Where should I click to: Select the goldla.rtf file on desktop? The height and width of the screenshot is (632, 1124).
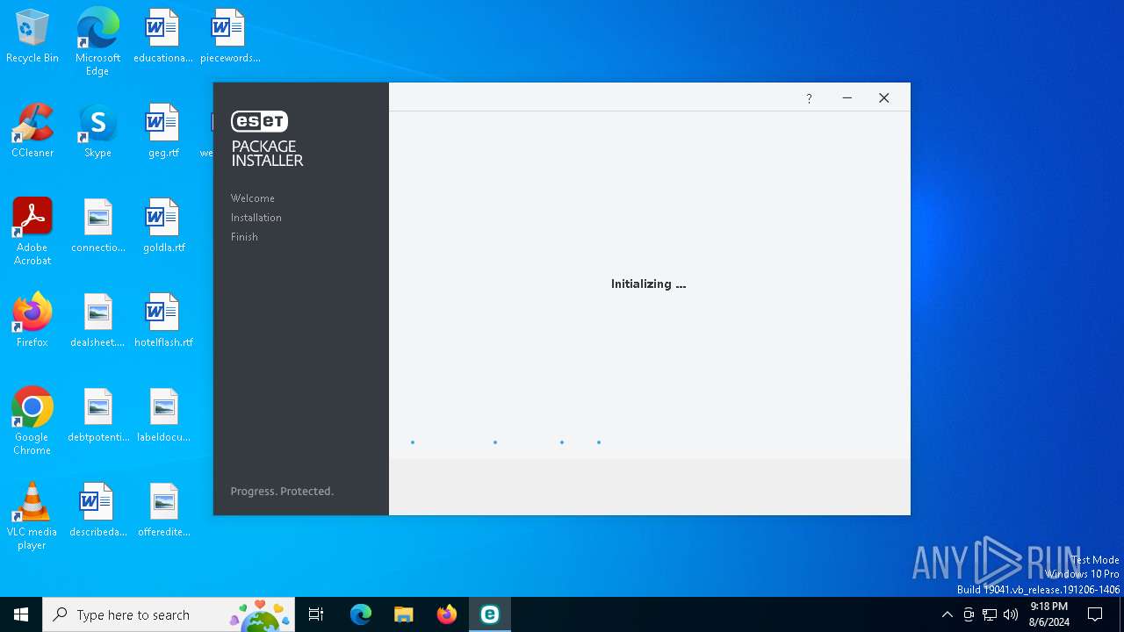point(162,226)
